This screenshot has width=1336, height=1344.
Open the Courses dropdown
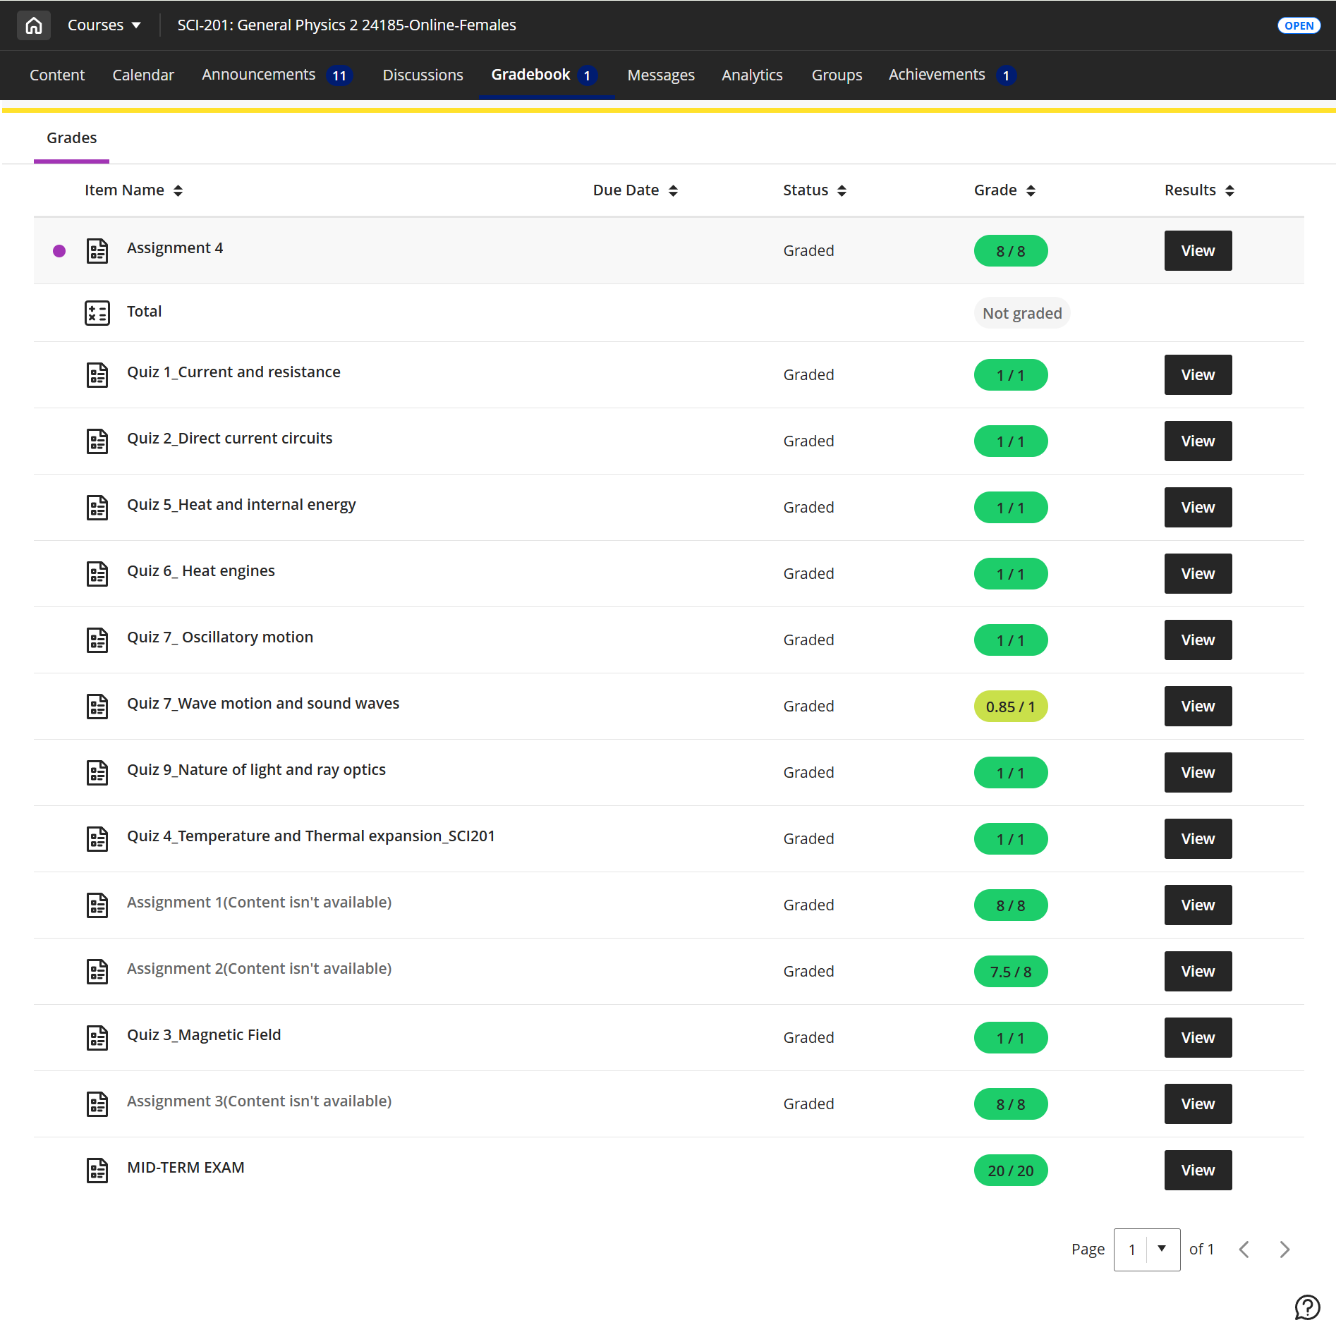click(x=104, y=25)
